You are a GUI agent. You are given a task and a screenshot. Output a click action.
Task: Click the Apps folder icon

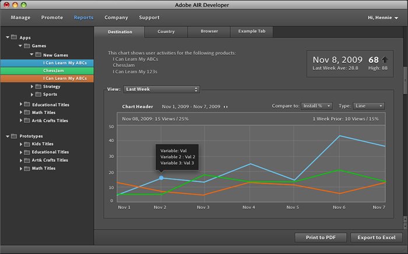[14, 37]
